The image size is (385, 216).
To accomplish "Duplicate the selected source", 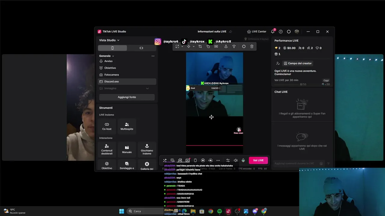I will [208, 46].
